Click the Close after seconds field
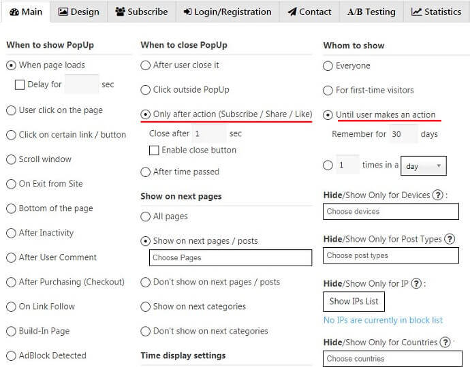This screenshot has width=470, height=367. pos(209,133)
